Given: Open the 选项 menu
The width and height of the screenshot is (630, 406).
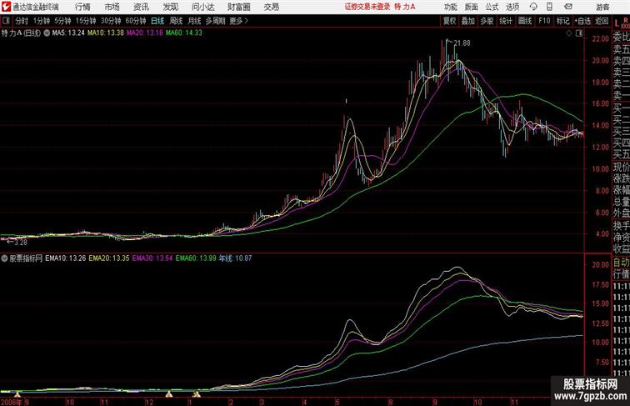Looking at the screenshot, I should pos(512,7).
